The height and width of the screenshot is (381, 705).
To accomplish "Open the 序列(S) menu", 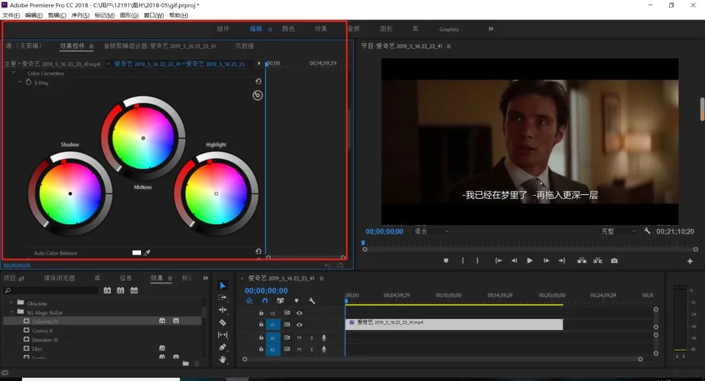I will pyautogui.click(x=81, y=15).
